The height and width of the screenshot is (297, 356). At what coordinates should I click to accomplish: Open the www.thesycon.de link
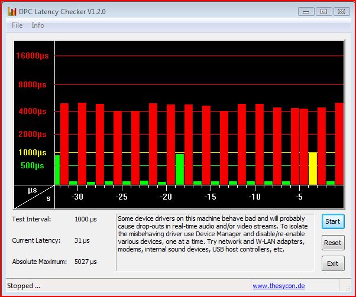pos(279,286)
